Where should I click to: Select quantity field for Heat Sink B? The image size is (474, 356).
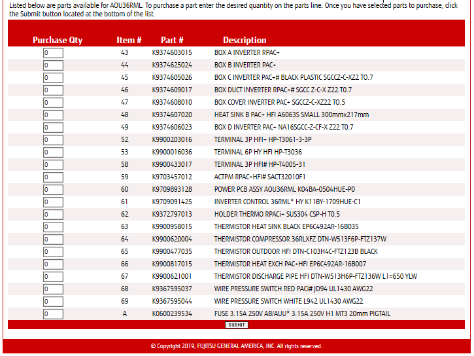coord(53,115)
